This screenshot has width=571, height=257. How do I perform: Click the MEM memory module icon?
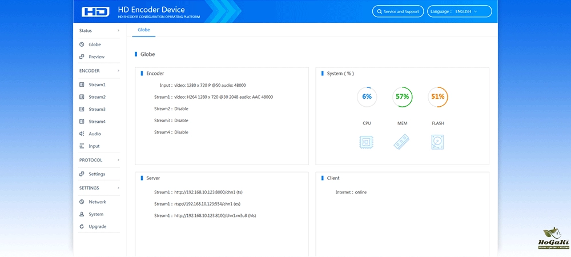point(402,142)
